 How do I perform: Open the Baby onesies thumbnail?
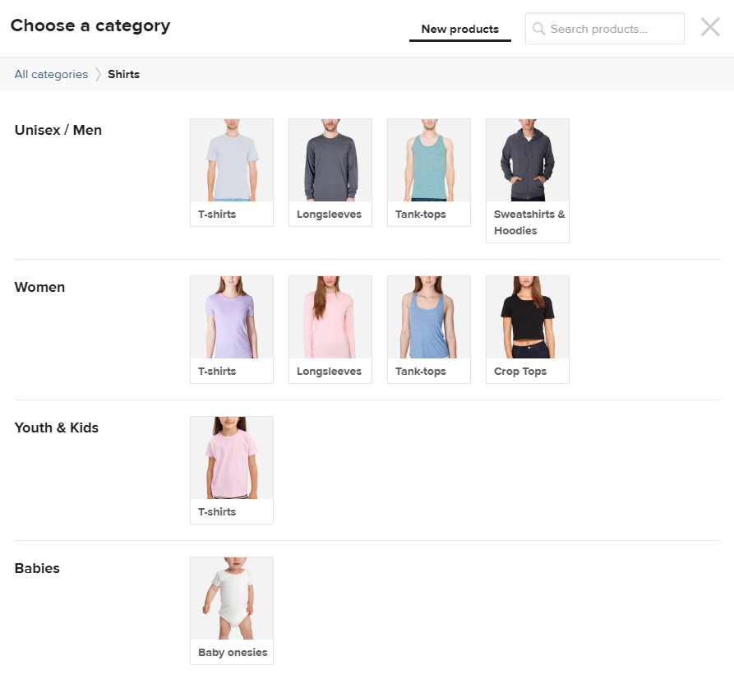pyautogui.click(x=232, y=598)
